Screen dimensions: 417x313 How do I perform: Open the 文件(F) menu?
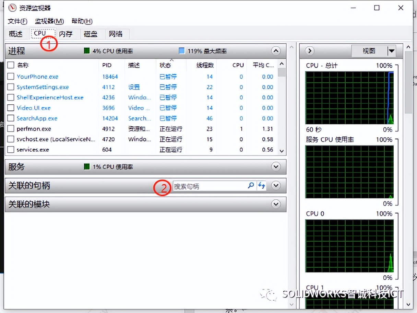pyautogui.click(x=17, y=21)
